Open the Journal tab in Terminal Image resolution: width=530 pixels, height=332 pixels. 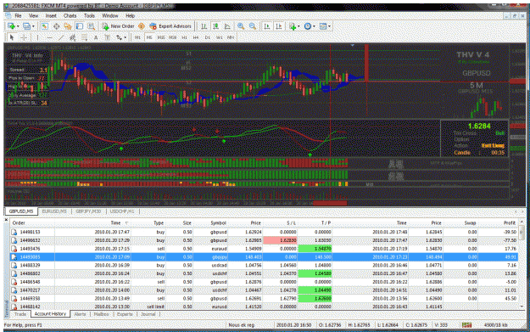[148, 314]
